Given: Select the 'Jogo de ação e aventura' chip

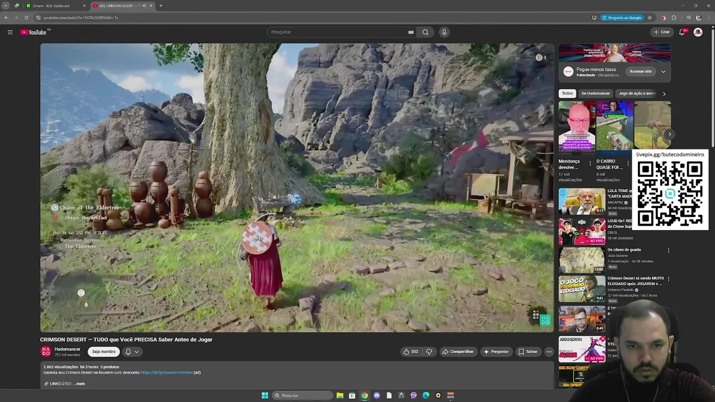Looking at the screenshot, I should (636, 93).
